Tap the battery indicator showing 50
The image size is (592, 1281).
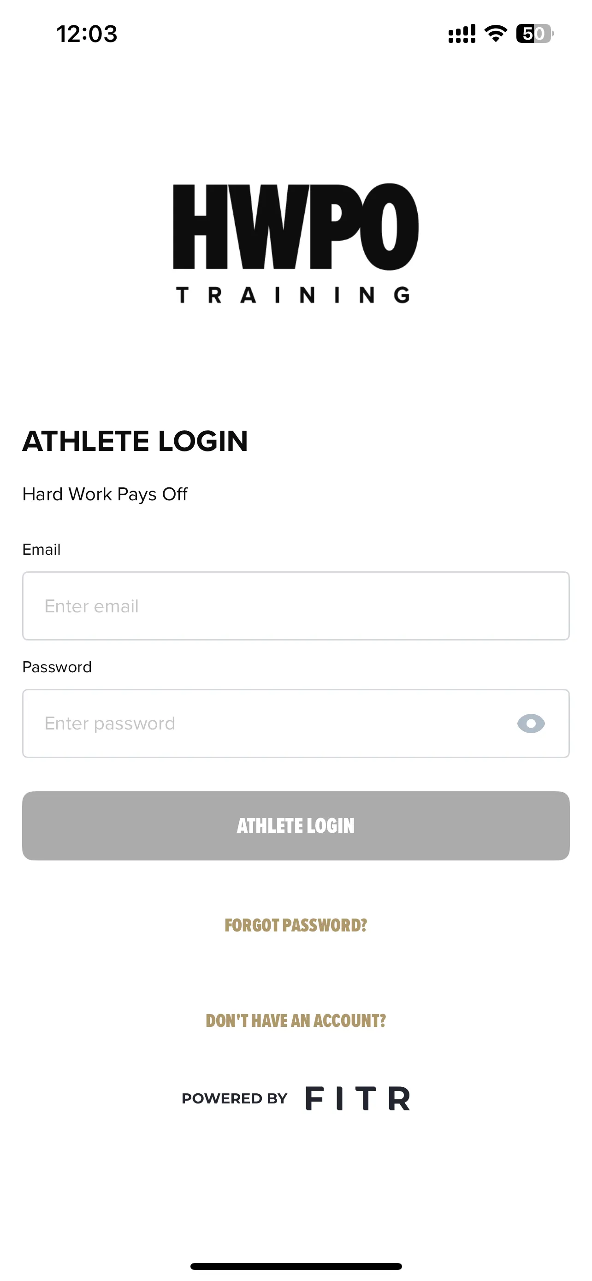tap(535, 33)
